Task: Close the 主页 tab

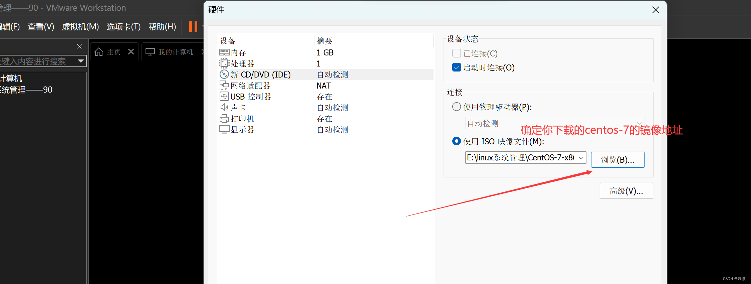Action: [131, 52]
